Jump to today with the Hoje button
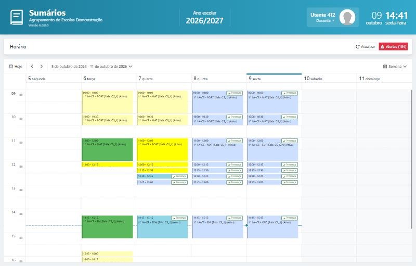This screenshot has height=266, width=416. click(x=16, y=66)
